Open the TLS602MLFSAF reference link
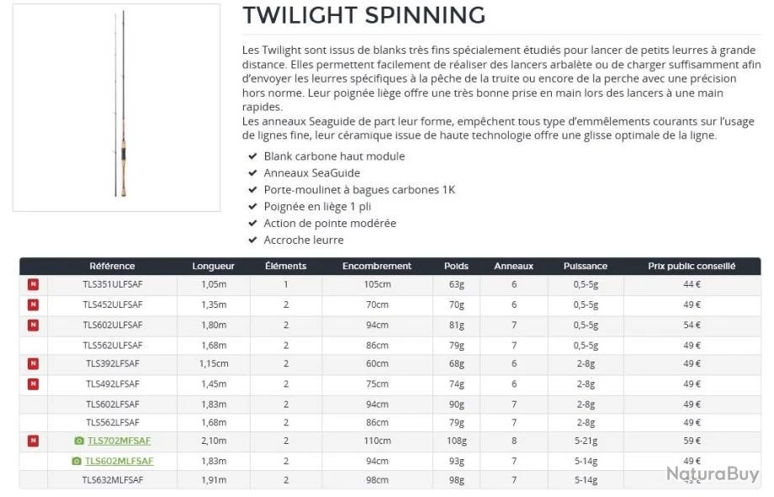Image resolution: width=774 pixels, height=497 pixels. [119, 461]
